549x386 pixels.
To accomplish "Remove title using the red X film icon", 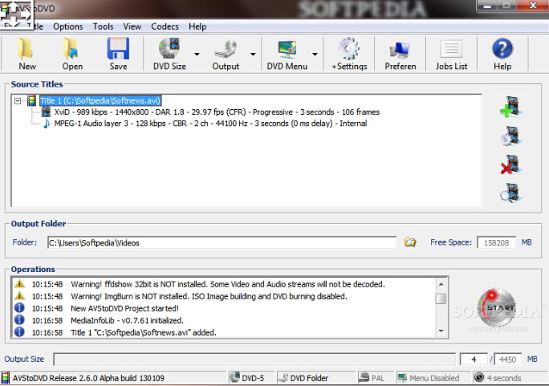I will 511,165.
